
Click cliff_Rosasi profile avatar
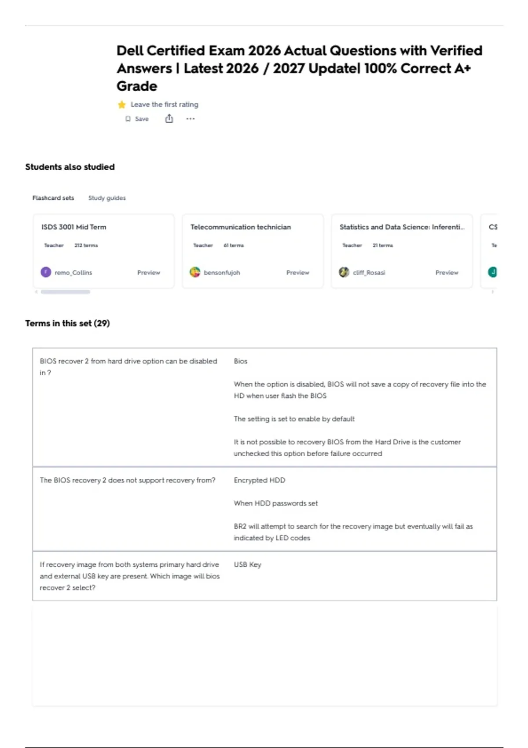pos(344,272)
